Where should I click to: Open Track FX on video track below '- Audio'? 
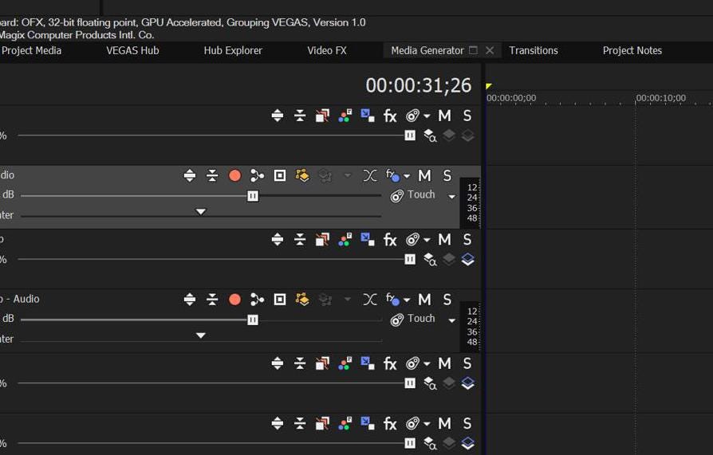(390, 363)
